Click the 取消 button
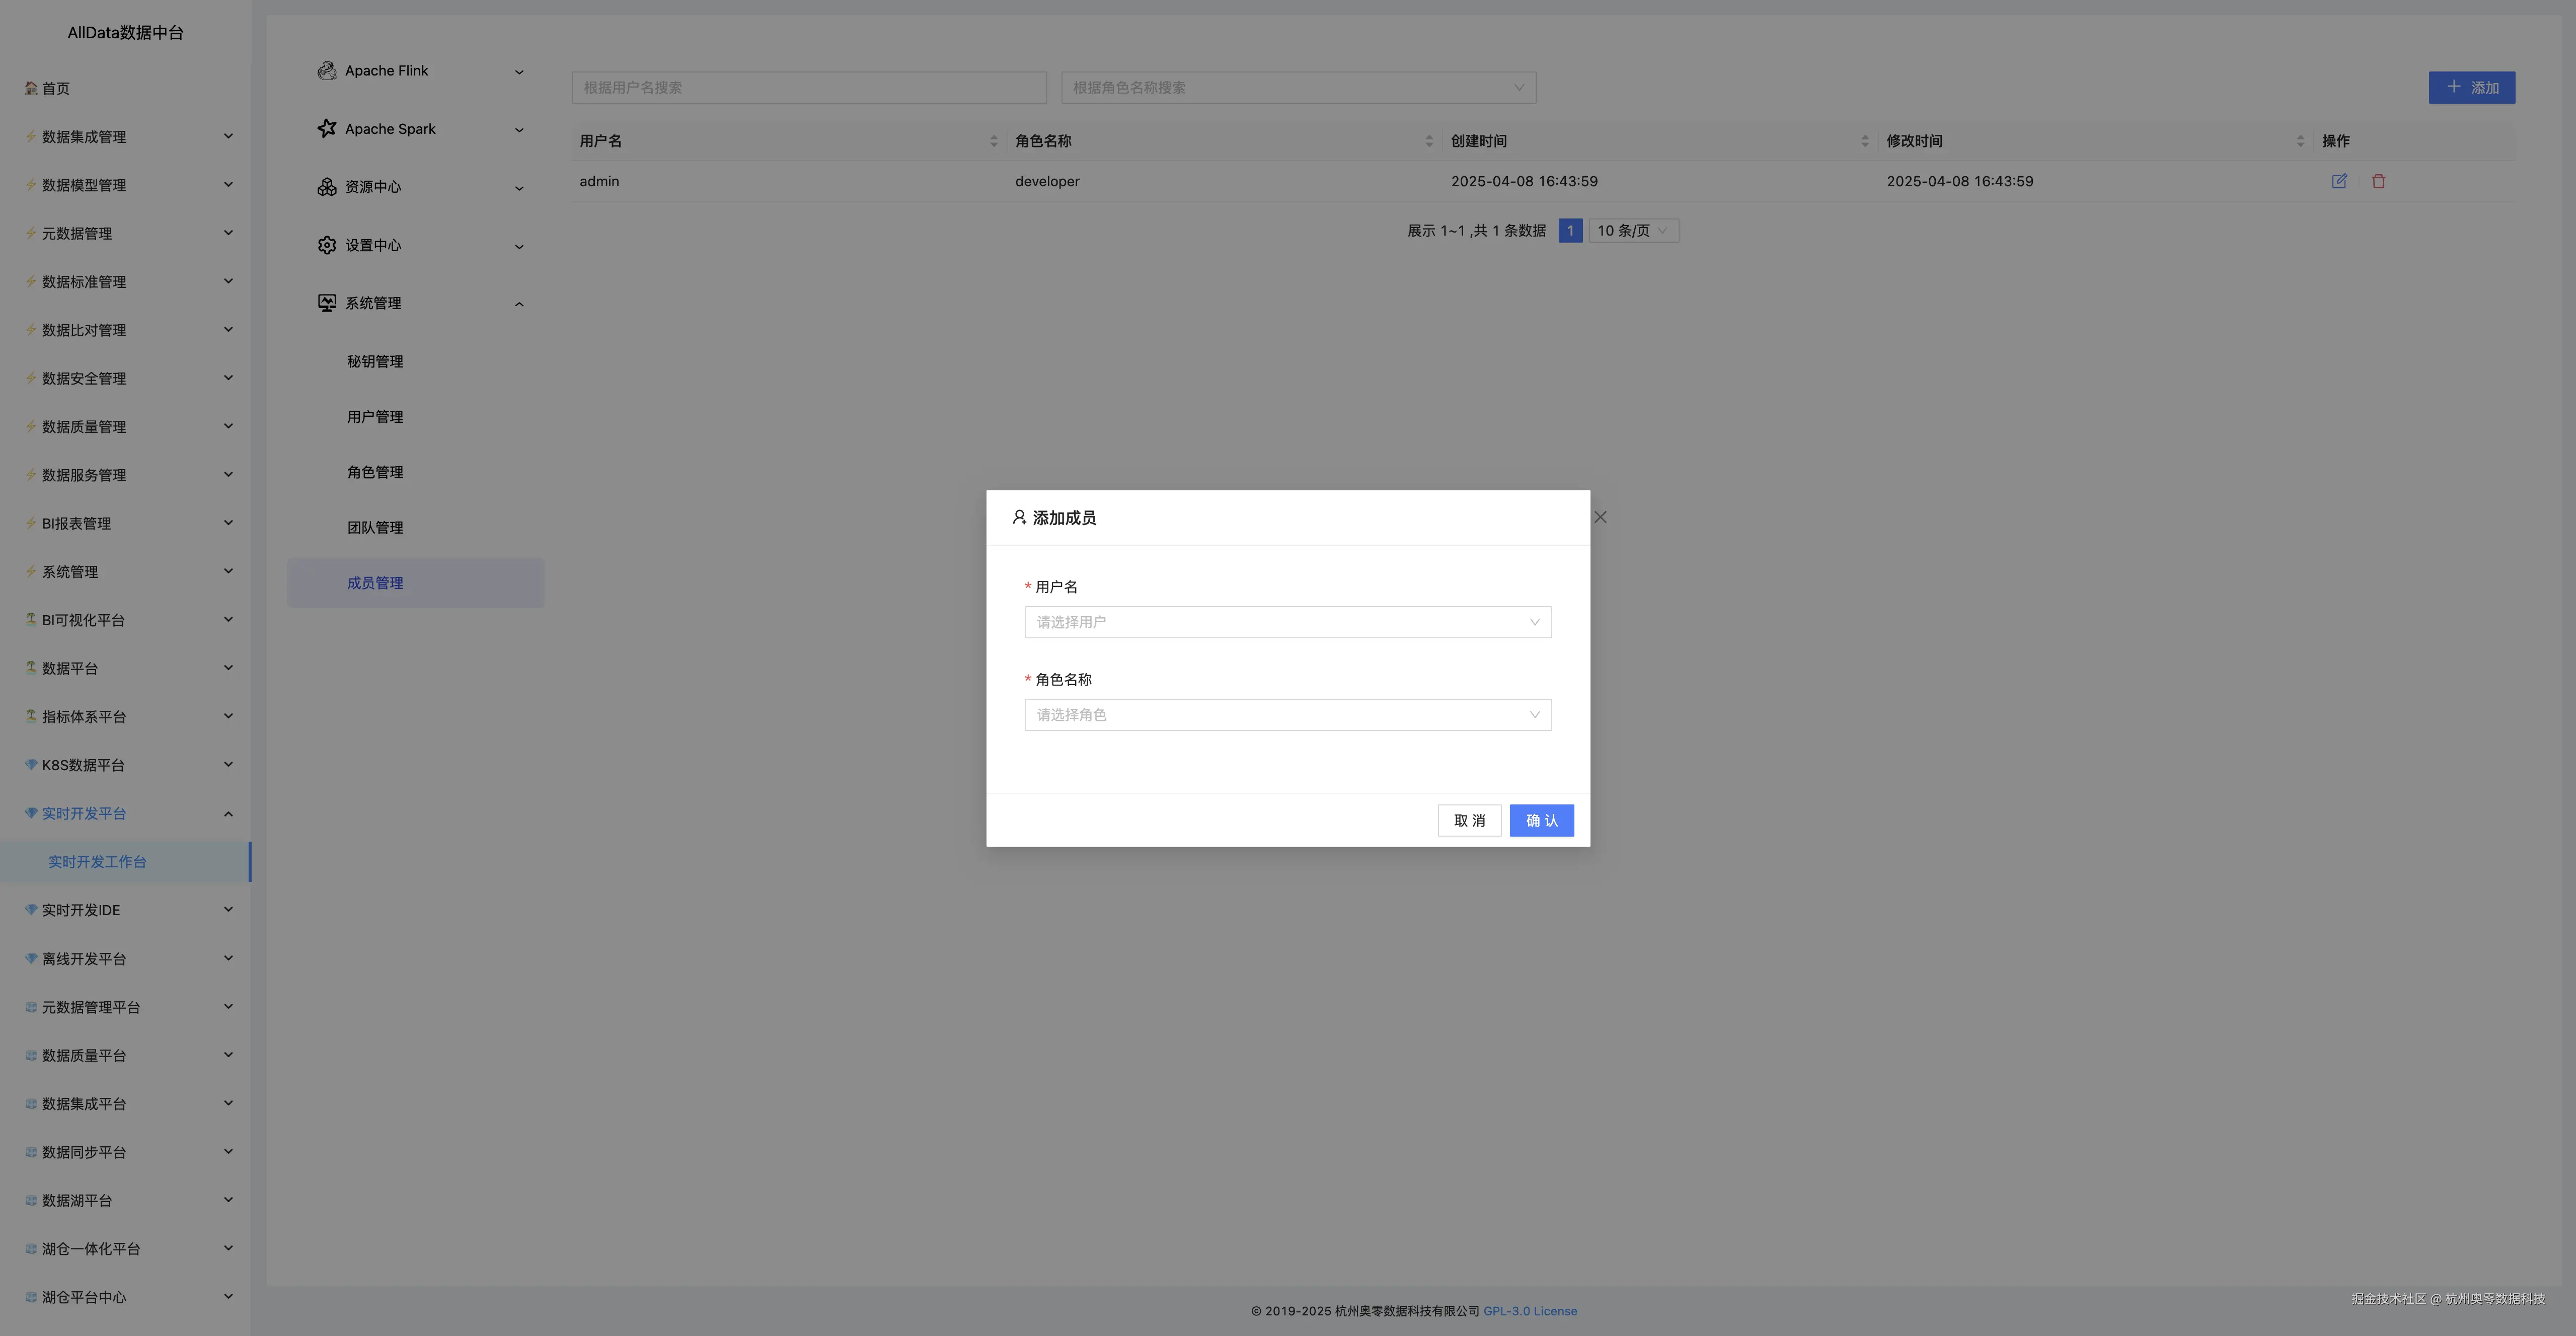 (x=1469, y=820)
